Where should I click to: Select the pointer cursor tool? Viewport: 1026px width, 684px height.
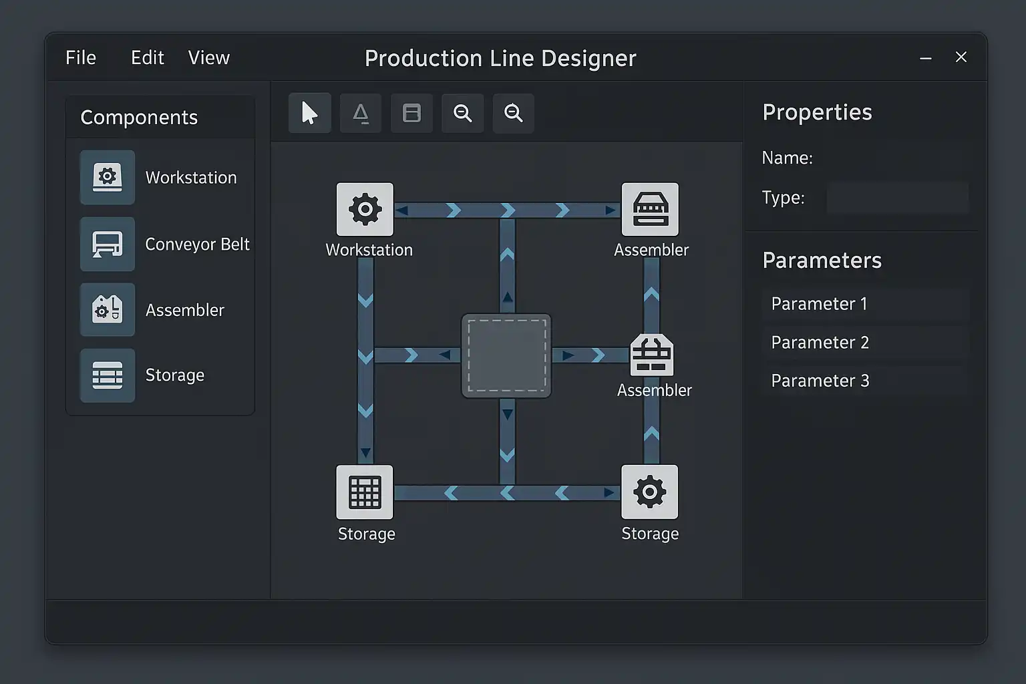pyautogui.click(x=309, y=113)
